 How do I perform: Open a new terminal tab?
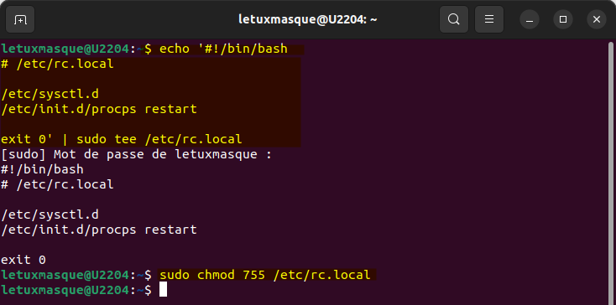coord(20,19)
